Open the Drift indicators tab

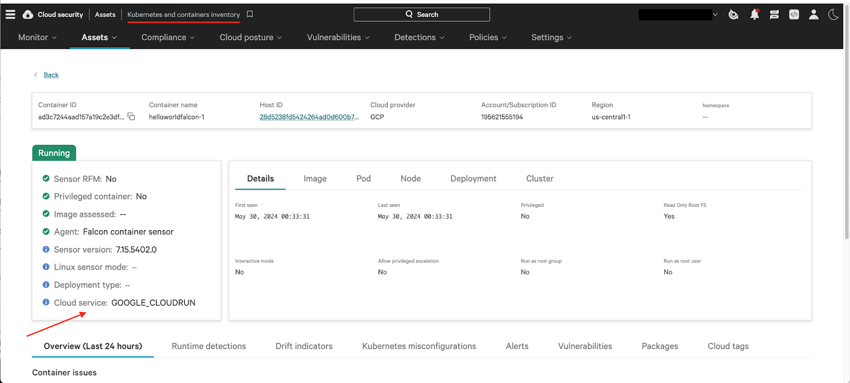click(x=304, y=346)
